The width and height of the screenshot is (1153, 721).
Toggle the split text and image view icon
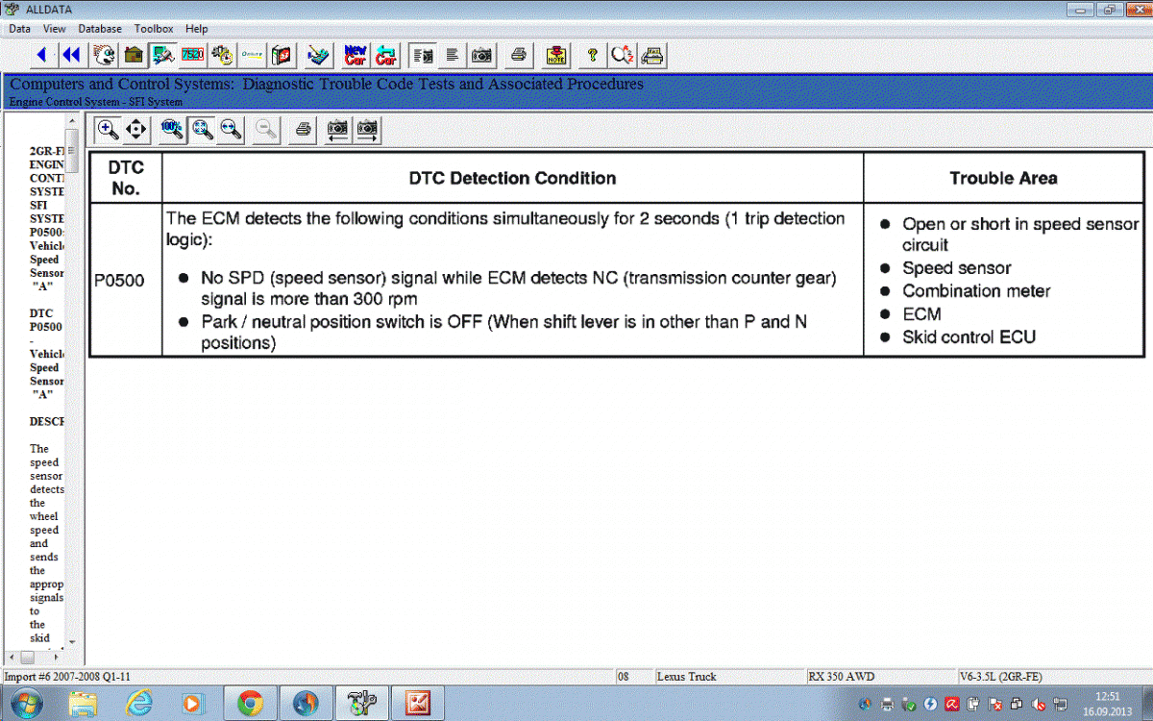click(x=422, y=55)
